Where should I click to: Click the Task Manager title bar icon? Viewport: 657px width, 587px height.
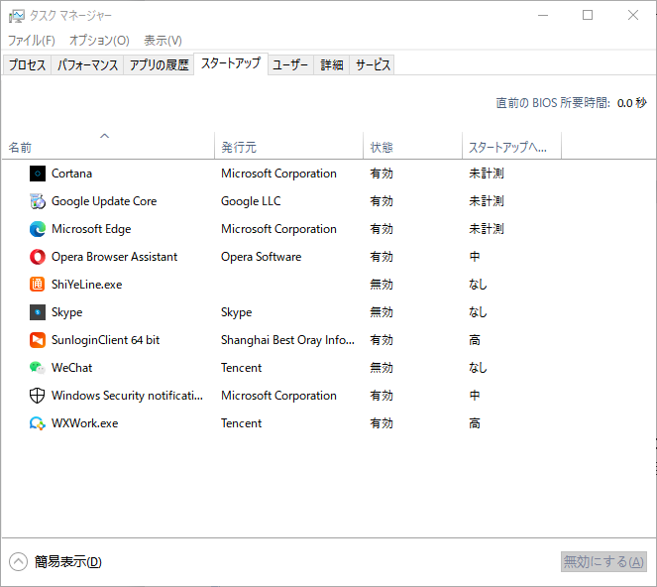(17, 16)
